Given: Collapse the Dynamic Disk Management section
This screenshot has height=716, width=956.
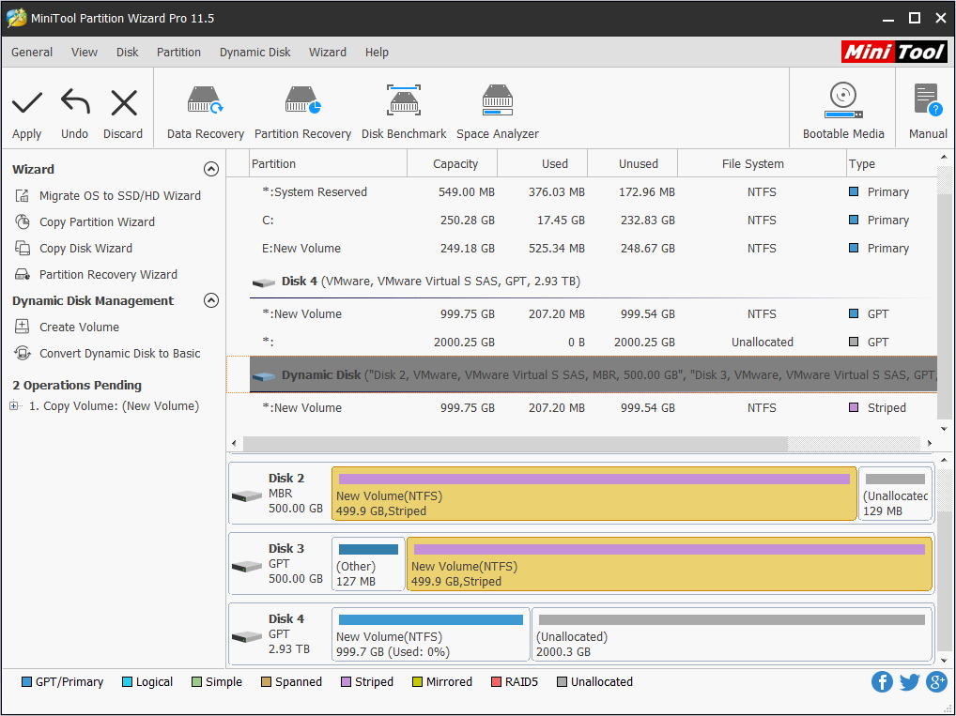Looking at the screenshot, I should tap(211, 300).
